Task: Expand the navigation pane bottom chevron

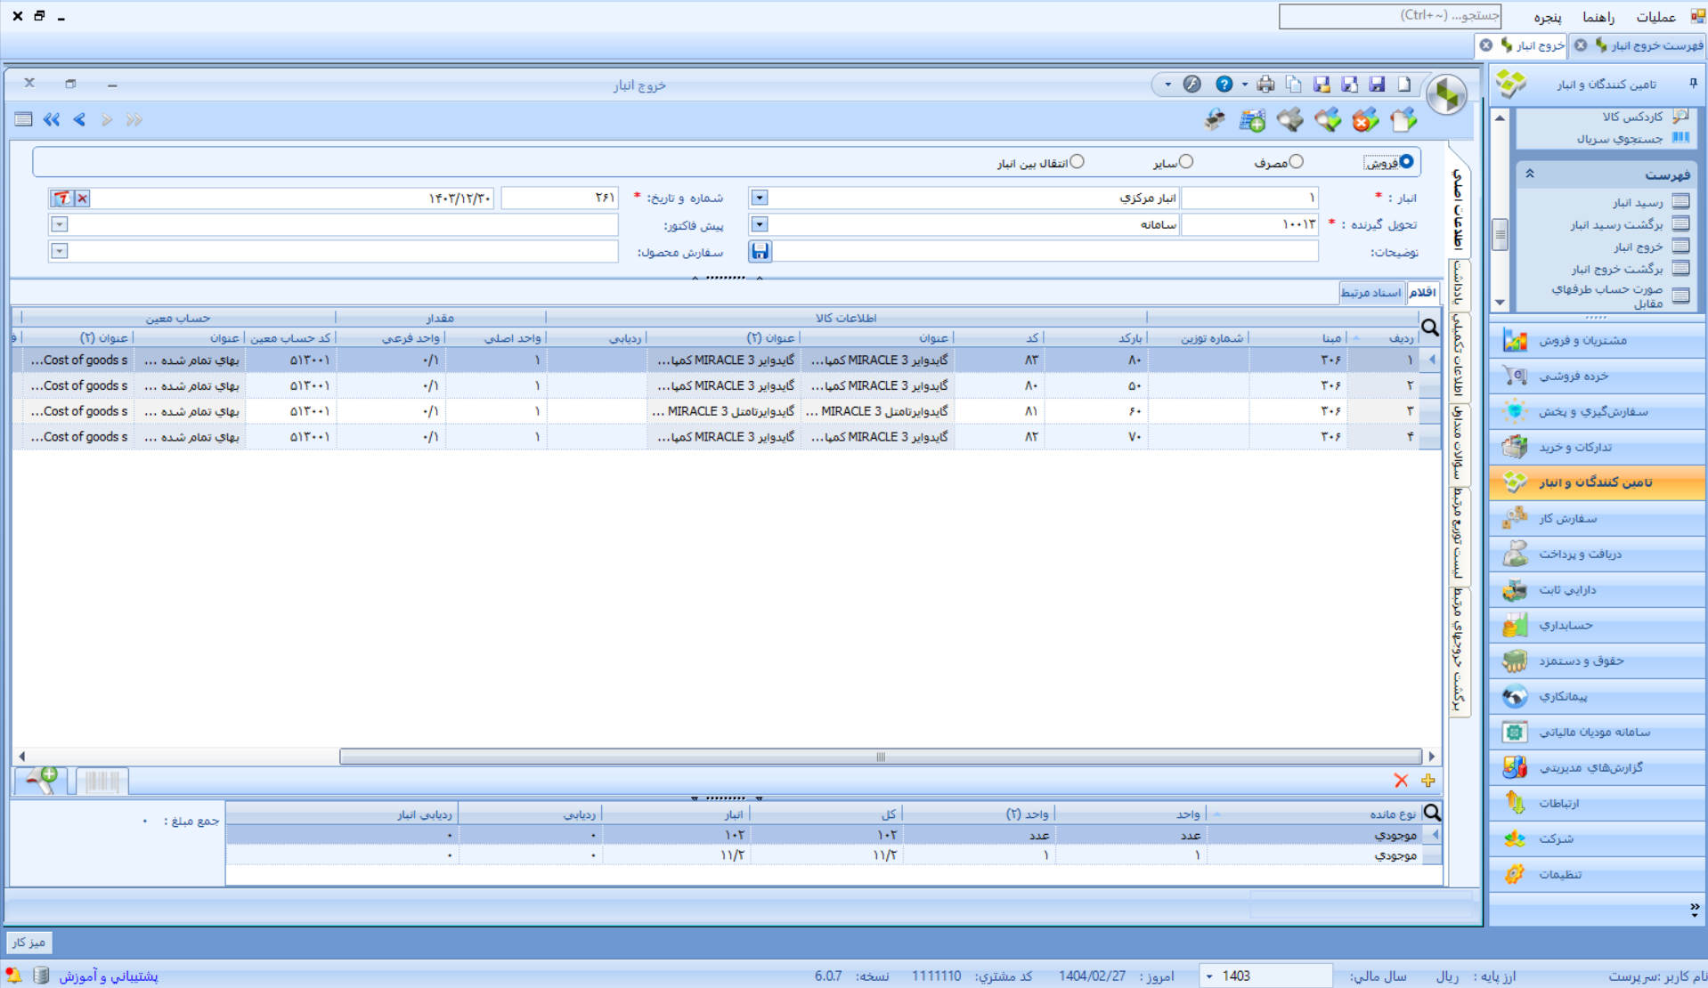Action: (1694, 909)
